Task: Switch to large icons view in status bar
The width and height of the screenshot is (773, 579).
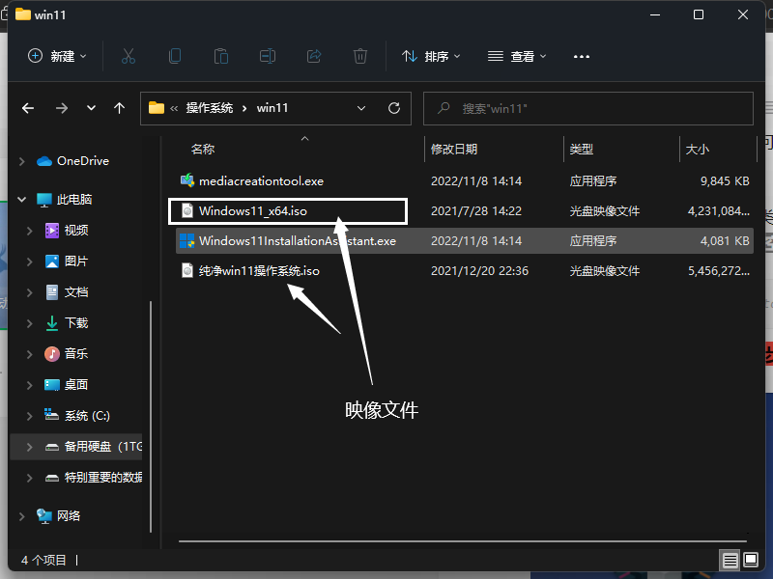Action: [x=751, y=560]
